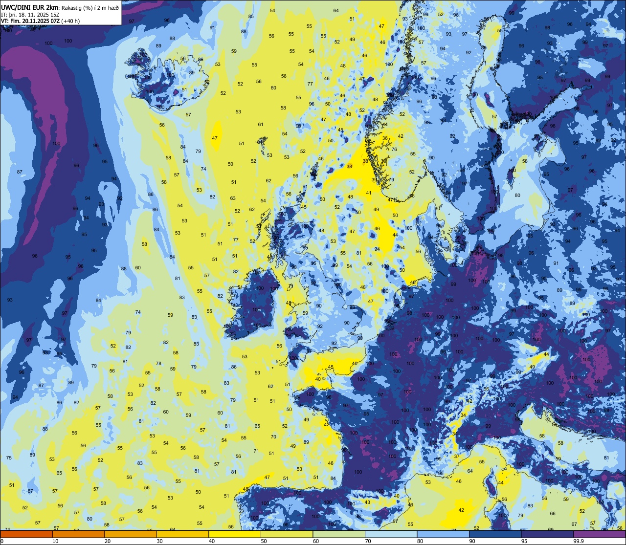Click the 20–30% legend color swatch
Viewport: 626px width, 545px height.
(x=131, y=534)
